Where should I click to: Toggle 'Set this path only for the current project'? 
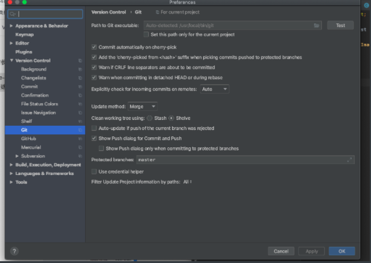pos(146,35)
